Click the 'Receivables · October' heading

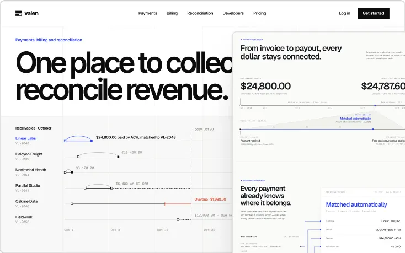coord(33,128)
